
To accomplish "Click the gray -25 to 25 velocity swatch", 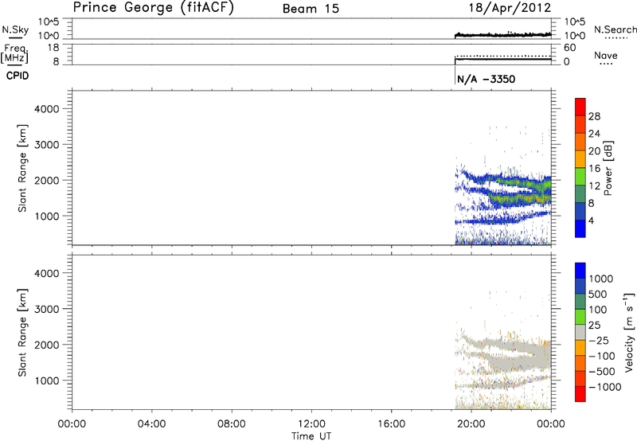I will (x=580, y=333).
